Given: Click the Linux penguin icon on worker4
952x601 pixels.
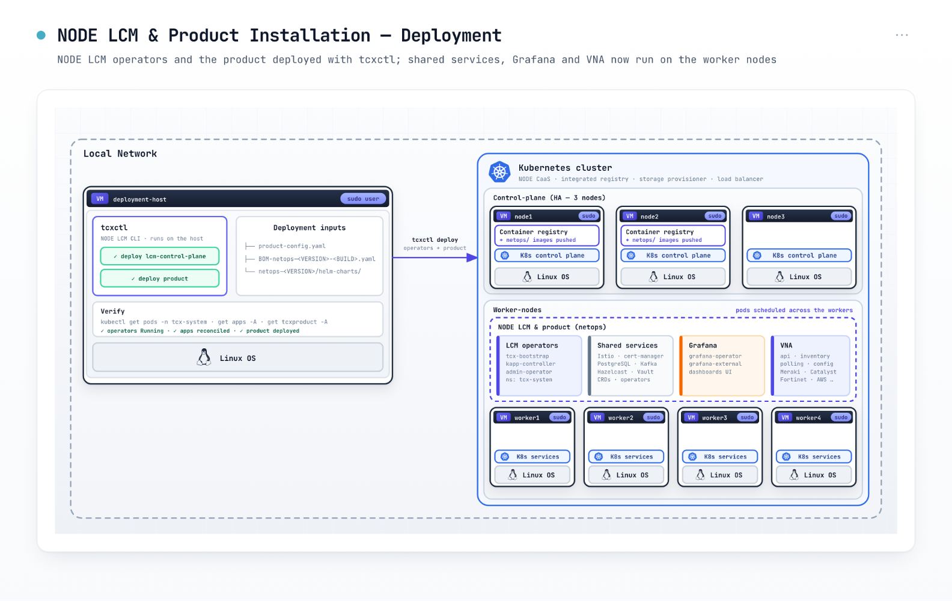Looking at the screenshot, I should tap(794, 475).
